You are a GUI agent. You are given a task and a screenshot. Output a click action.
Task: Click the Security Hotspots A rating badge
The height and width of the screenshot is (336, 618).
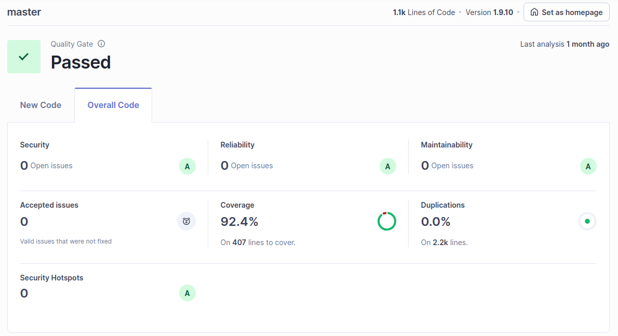(x=187, y=293)
